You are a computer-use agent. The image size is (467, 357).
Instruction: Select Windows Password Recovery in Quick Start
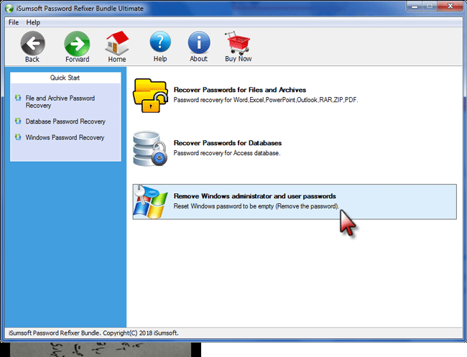(x=65, y=137)
